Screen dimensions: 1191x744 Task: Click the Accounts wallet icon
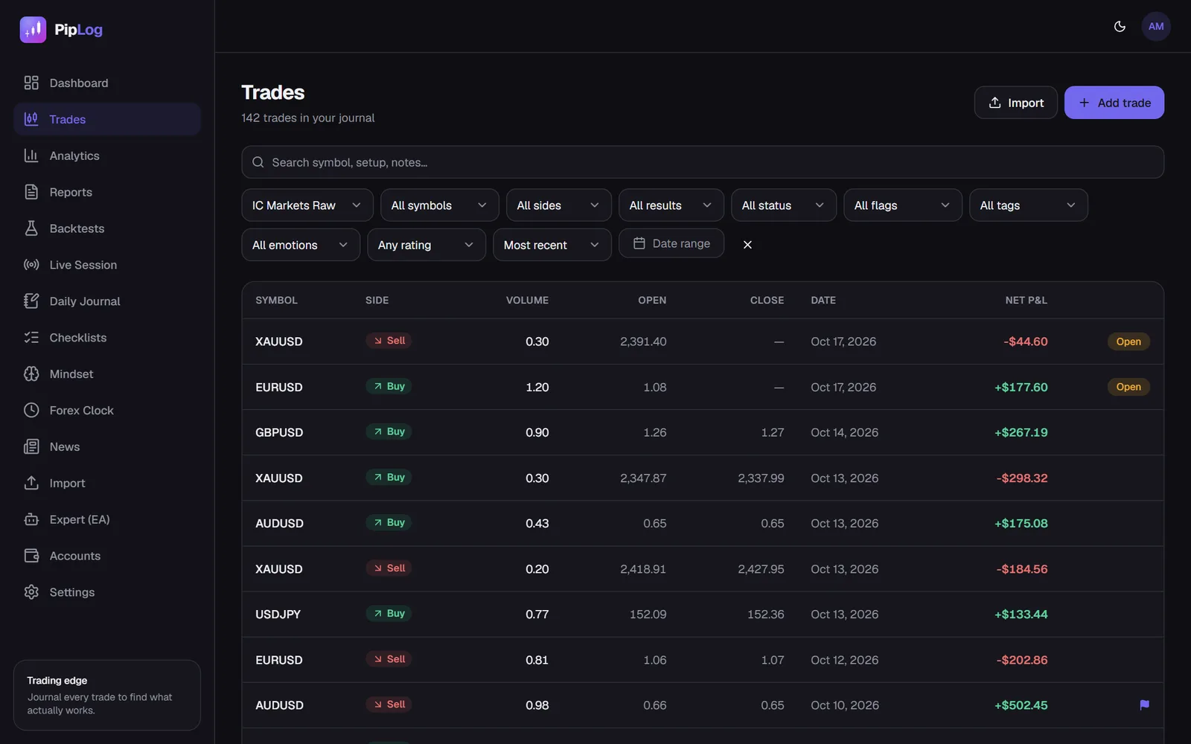(31, 556)
